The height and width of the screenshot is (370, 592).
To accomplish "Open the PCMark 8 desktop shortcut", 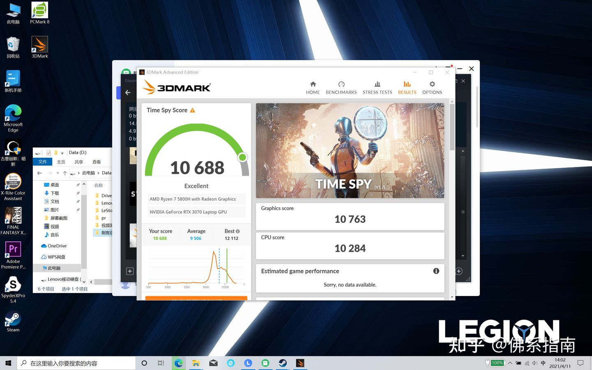I will tap(40, 14).
